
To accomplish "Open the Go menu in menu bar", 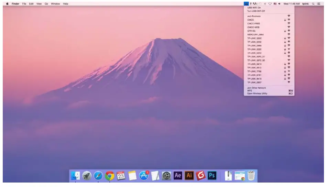I will pos(46,3).
